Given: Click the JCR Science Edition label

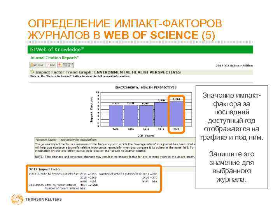Looking at the screenshot, I should (x=234, y=66).
